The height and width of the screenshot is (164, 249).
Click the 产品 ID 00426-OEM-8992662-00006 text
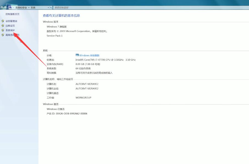tap(67, 114)
